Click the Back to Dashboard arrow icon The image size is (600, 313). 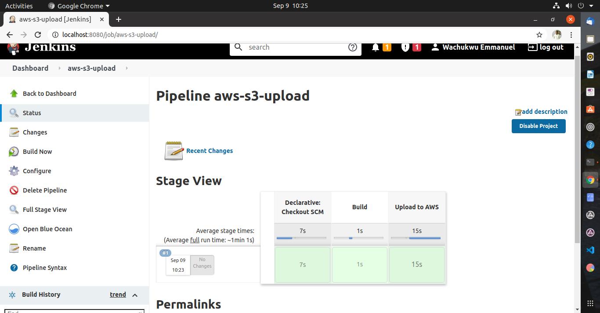click(13, 93)
